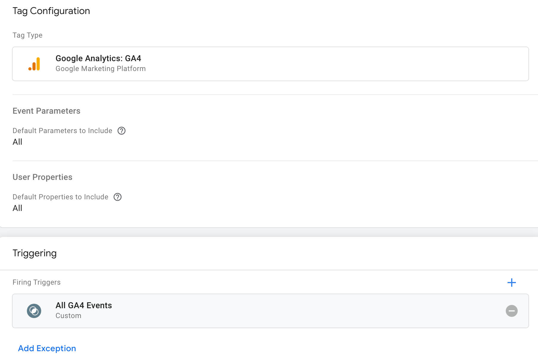Click the All GA4 Events trigger icon
538x364 pixels.
34,311
